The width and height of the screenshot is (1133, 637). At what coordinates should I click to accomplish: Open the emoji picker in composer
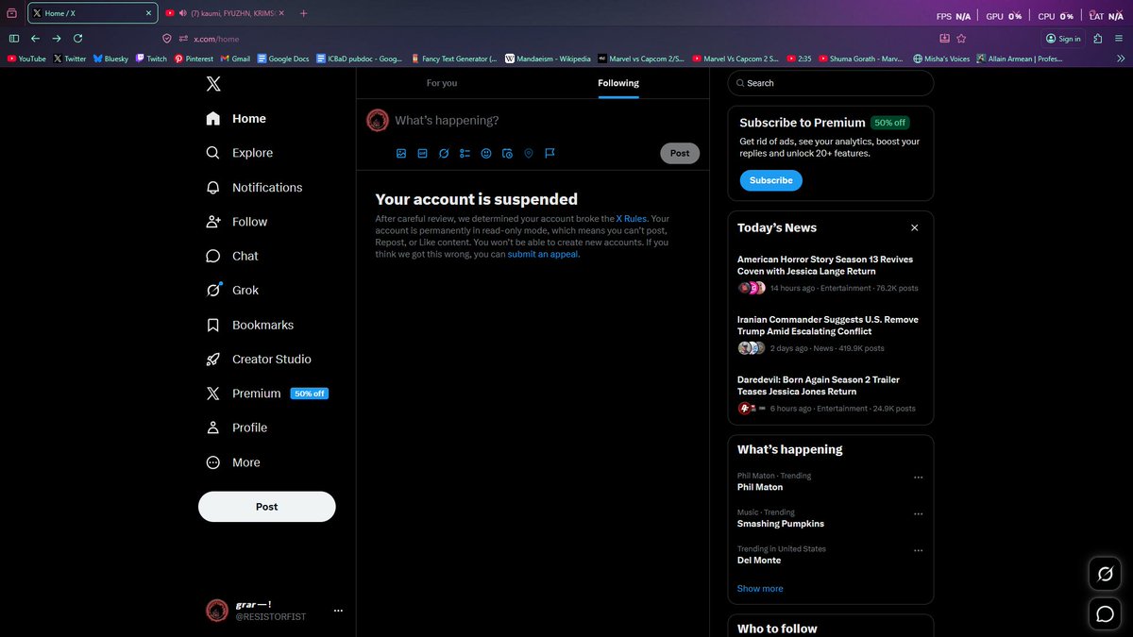[x=486, y=153]
